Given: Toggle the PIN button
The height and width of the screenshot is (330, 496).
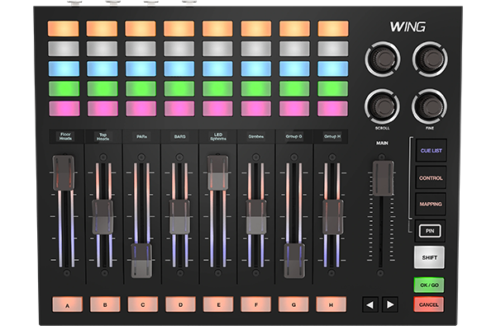Looking at the screenshot, I should pos(430,231).
